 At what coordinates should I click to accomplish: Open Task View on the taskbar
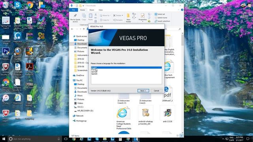click(66, 139)
